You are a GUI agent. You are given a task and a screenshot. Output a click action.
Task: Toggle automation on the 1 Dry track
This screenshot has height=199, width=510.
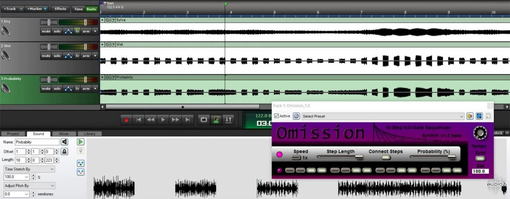[68, 31]
